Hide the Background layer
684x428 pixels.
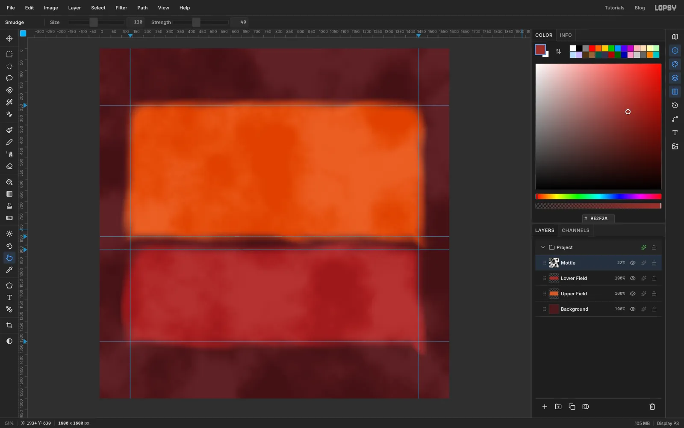coord(633,309)
